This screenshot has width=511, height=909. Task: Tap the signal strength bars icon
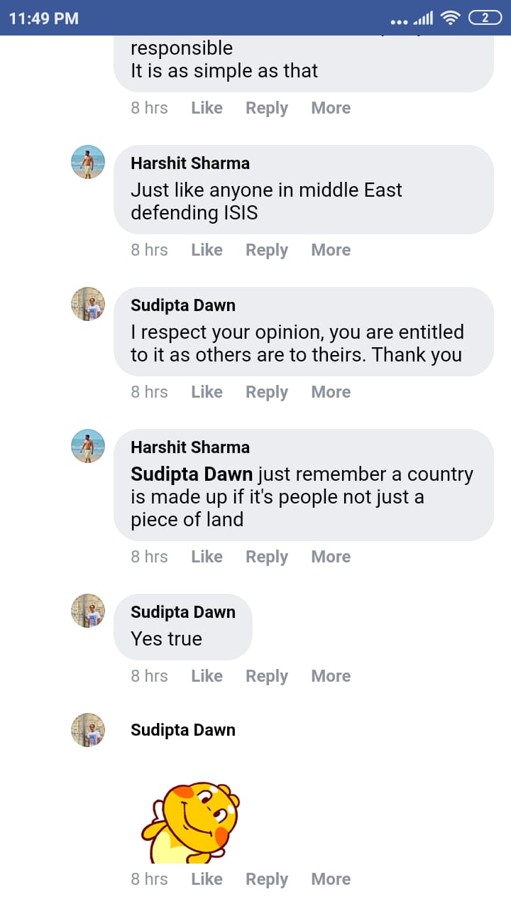pos(423,18)
